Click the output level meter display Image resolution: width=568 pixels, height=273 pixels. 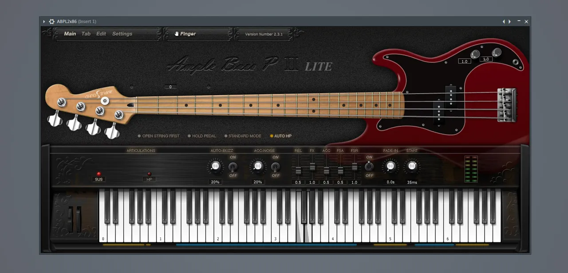coord(471,168)
